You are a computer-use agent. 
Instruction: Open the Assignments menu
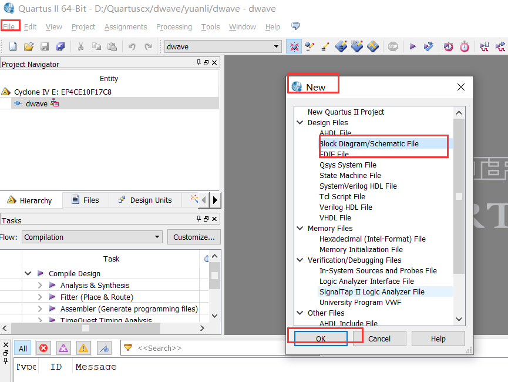(x=125, y=26)
